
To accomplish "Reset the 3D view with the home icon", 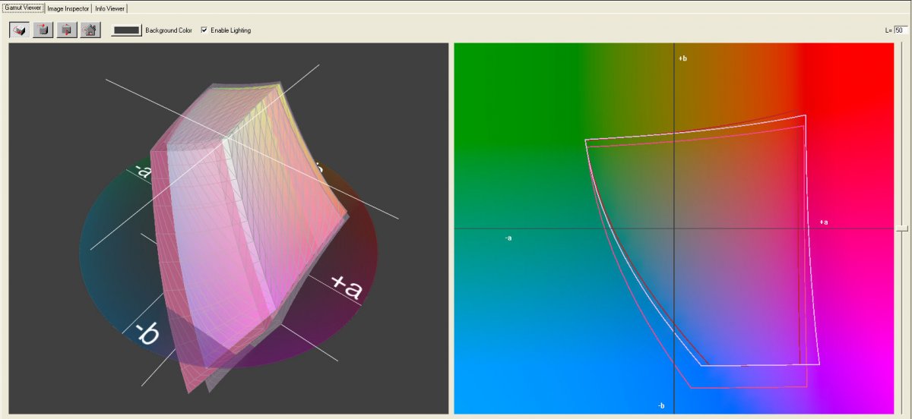I will pyautogui.click(x=90, y=30).
